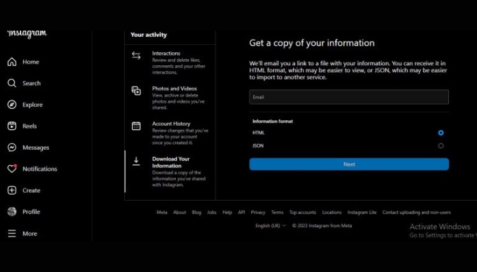Open the Photos and Videos section
477x272 pixels.
170,98
